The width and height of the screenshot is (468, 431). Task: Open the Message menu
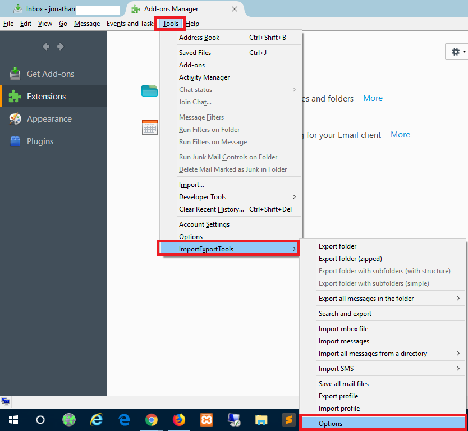pos(87,24)
